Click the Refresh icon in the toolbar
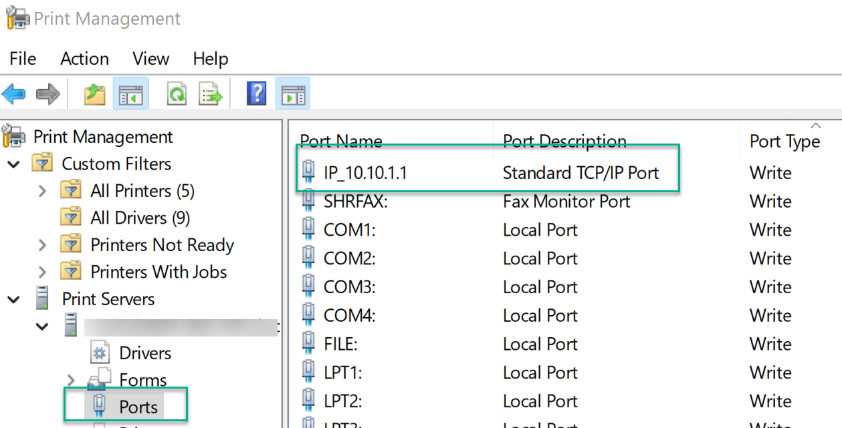 (x=176, y=93)
